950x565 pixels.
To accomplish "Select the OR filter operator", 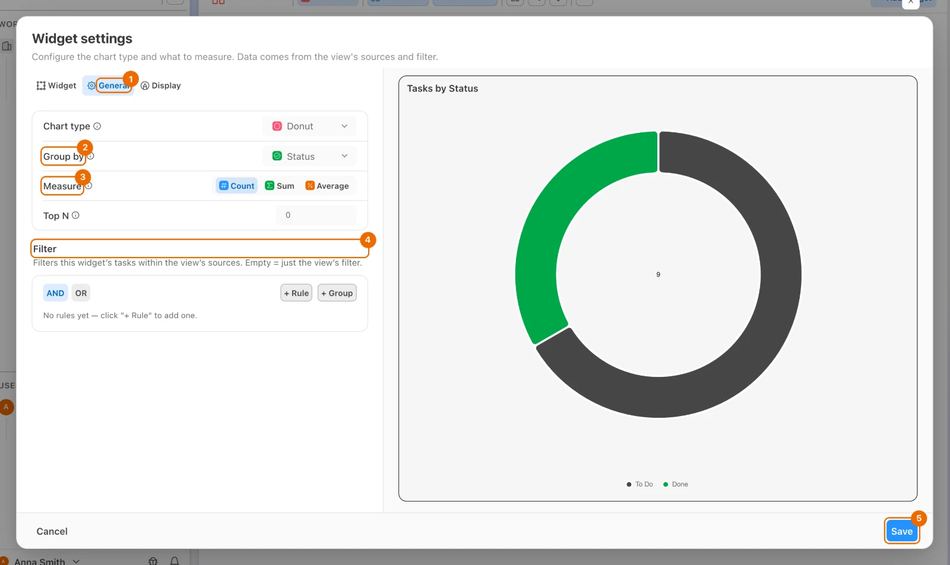I will [x=81, y=293].
